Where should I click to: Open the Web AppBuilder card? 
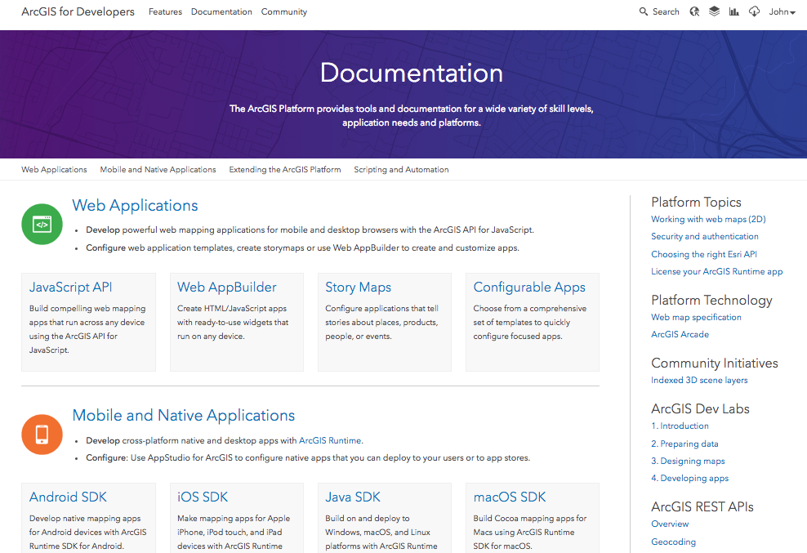tap(237, 322)
